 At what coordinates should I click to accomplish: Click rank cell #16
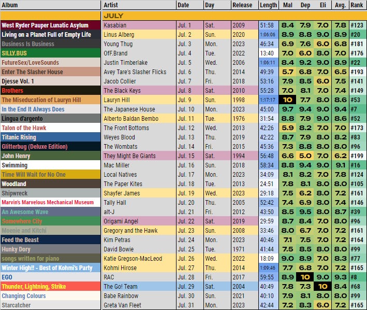[357, 165]
